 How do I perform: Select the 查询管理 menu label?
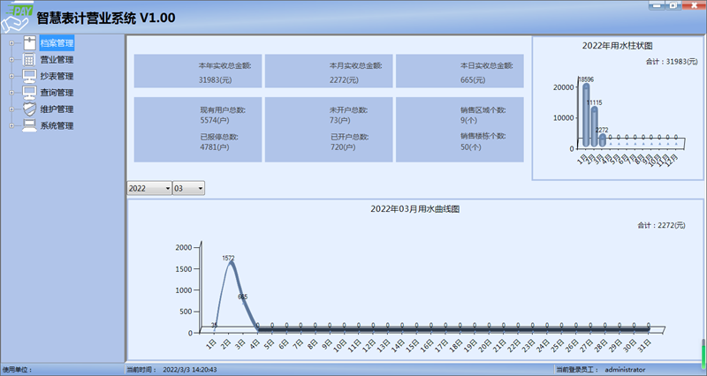click(57, 93)
